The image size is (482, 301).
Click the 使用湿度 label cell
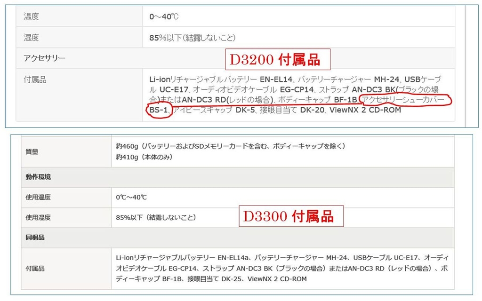tap(66, 217)
